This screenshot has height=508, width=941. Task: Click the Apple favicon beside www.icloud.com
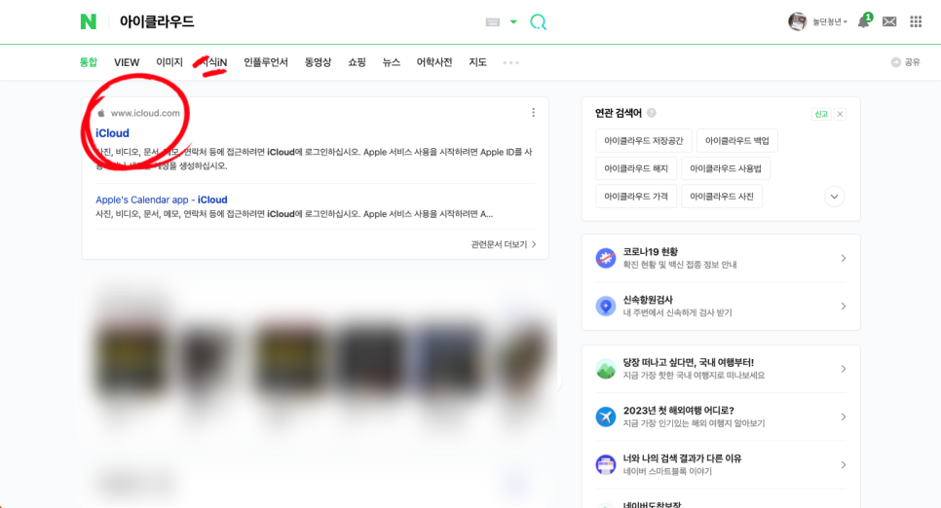[101, 113]
